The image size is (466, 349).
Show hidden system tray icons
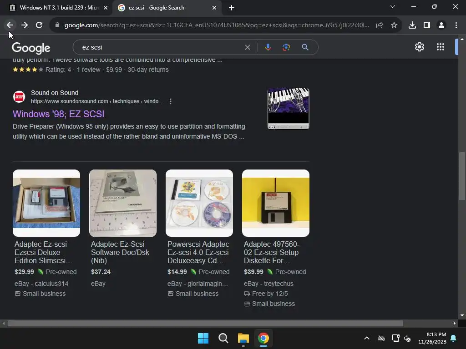367,338
